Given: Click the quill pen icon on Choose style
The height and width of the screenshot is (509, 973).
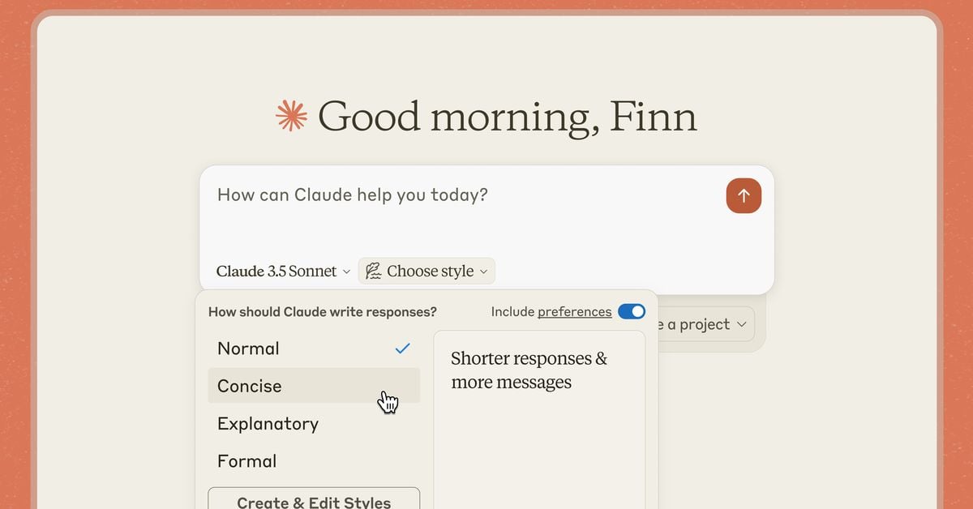Looking at the screenshot, I should 372,270.
